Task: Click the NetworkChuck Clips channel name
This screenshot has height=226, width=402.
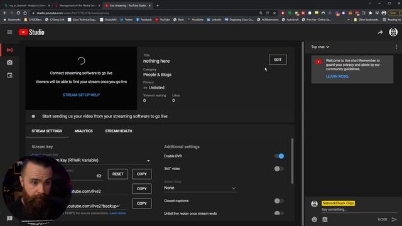Action: coord(338,203)
